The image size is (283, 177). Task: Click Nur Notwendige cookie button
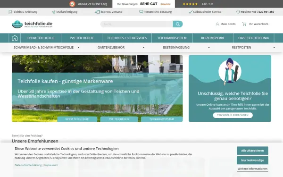click(x=252, y=160)
